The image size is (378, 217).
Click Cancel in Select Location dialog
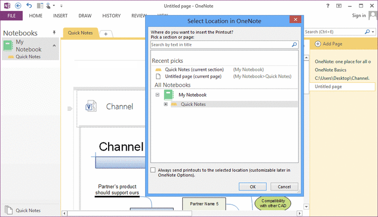click(284, 186)
